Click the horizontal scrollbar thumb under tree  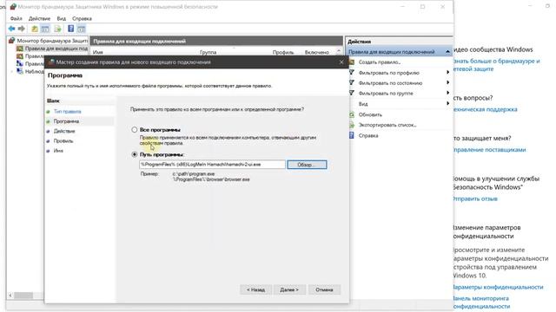[x=23, y=296]
